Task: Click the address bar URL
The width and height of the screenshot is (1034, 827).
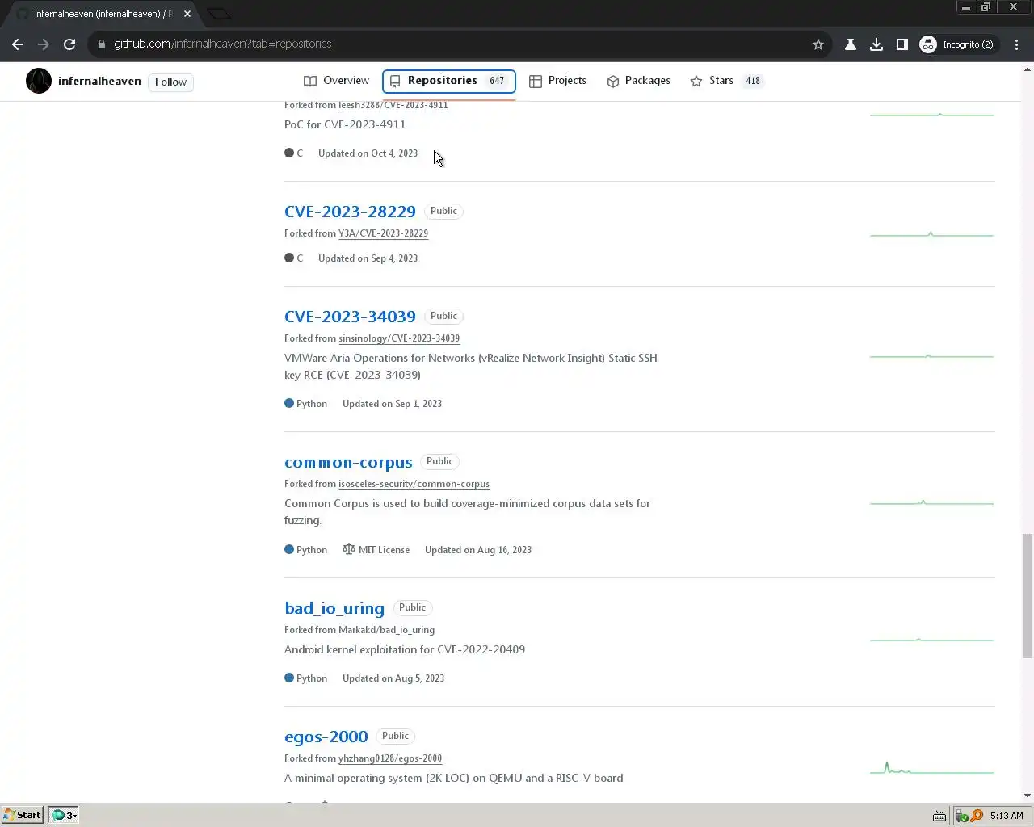Action: click(x=223, y=44)
